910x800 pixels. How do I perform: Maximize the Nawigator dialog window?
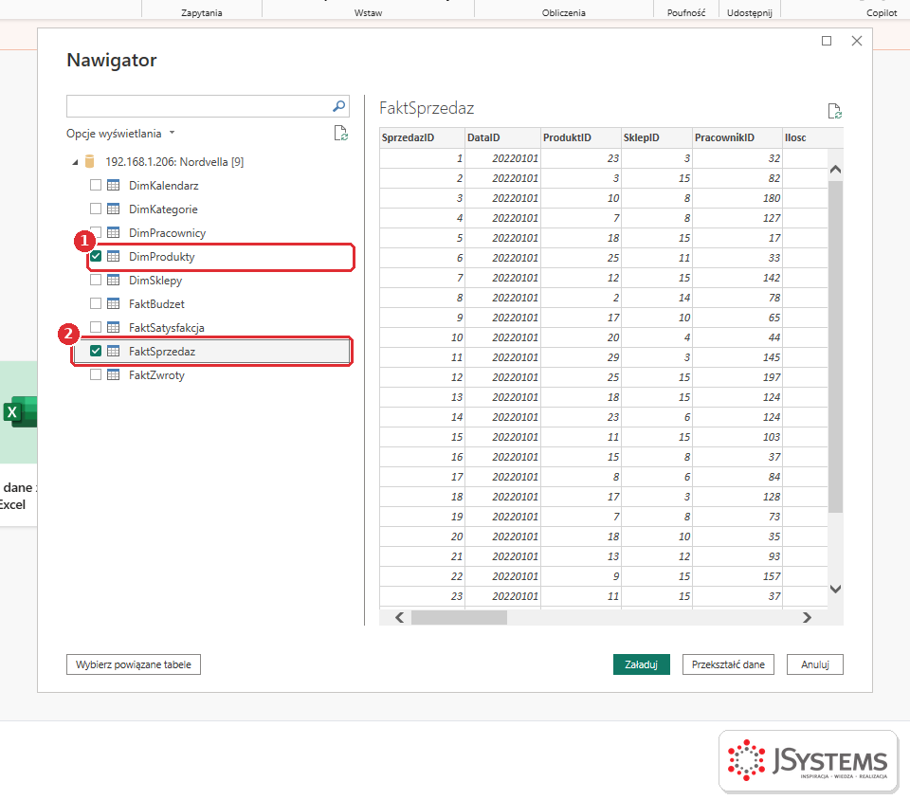[827, 41]
